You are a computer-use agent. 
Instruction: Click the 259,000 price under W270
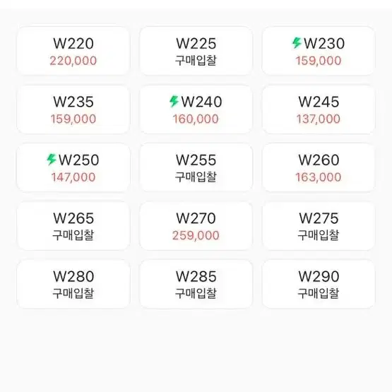point(196,235)
